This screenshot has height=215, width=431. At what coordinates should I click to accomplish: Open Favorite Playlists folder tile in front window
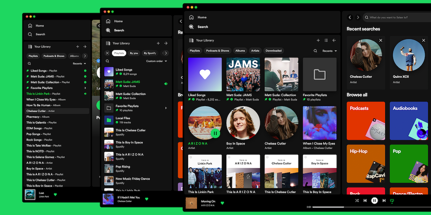[320, 79]
